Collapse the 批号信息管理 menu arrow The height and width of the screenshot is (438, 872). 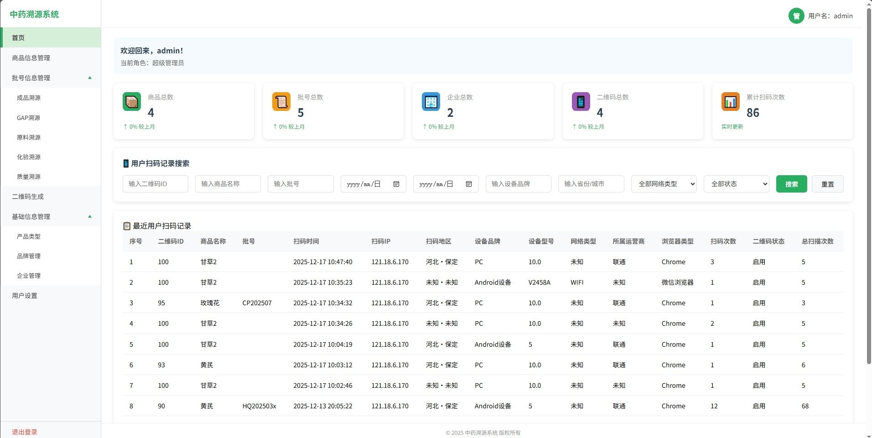[90, 78]
